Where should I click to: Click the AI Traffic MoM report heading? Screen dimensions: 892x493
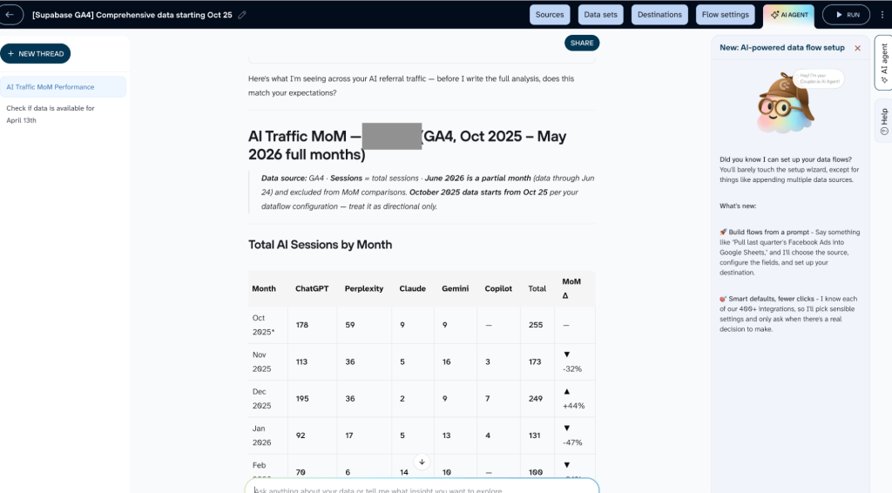pyautogui.click(x=408, y=145)
